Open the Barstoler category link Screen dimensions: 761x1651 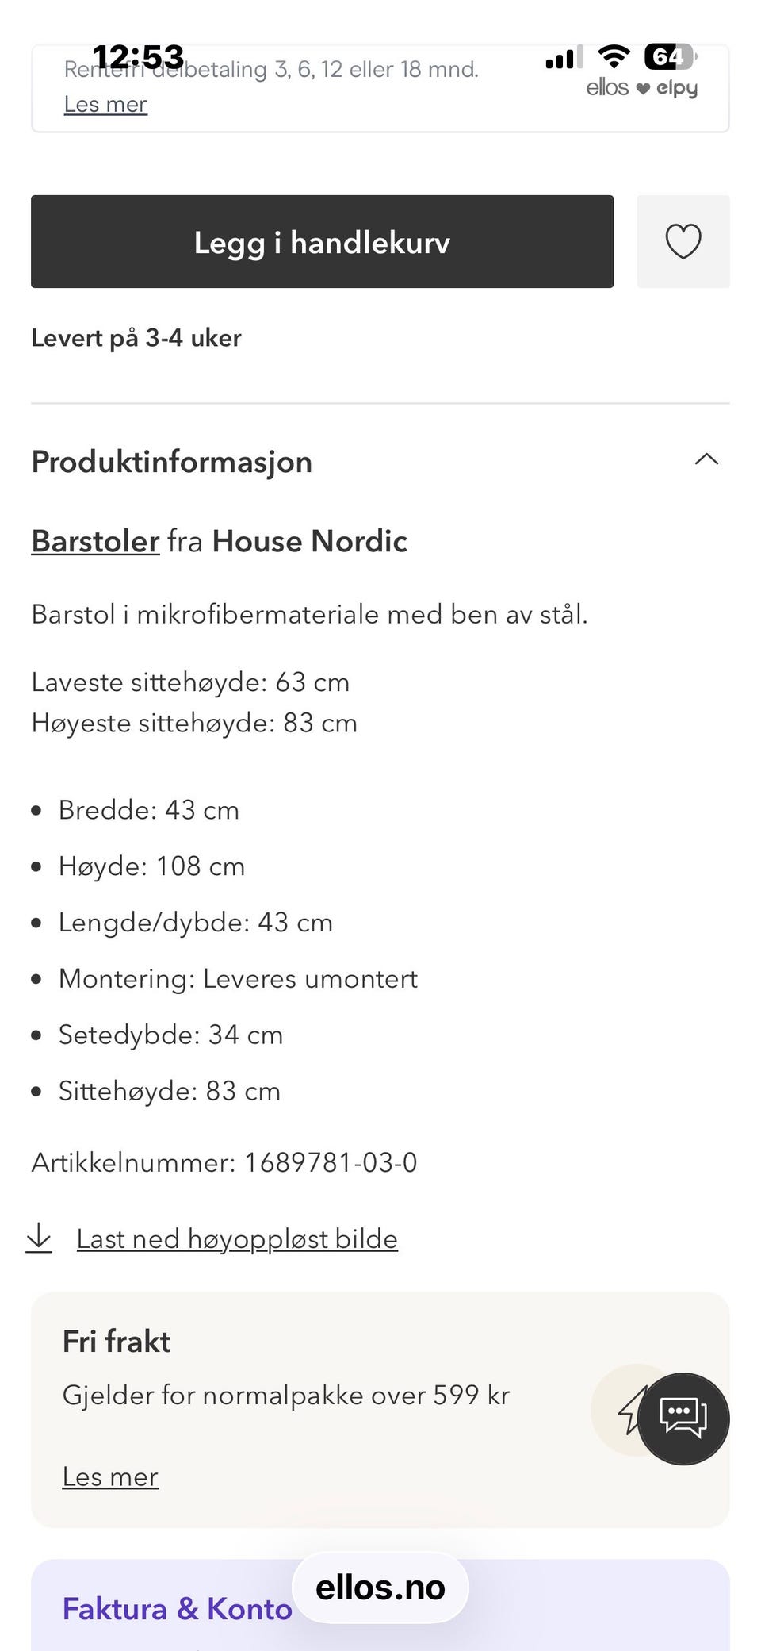pyautogui.click(x=95, y=541)
